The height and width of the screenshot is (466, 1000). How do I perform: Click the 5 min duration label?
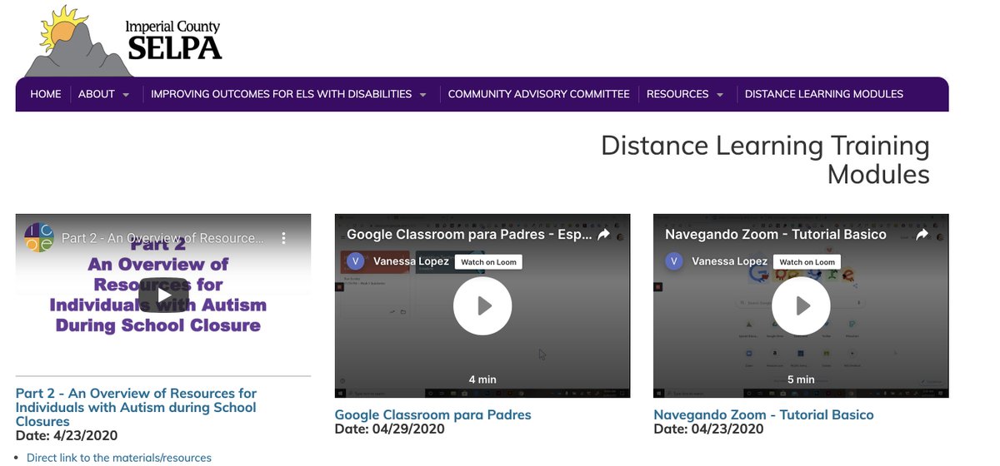801,379
